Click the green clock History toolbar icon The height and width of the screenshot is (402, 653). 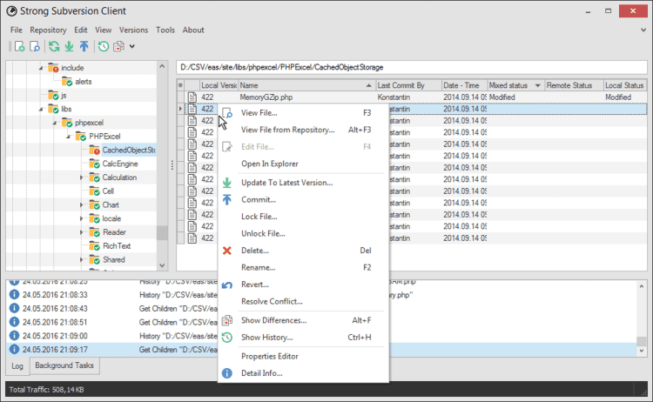click(x=104, y=46)
